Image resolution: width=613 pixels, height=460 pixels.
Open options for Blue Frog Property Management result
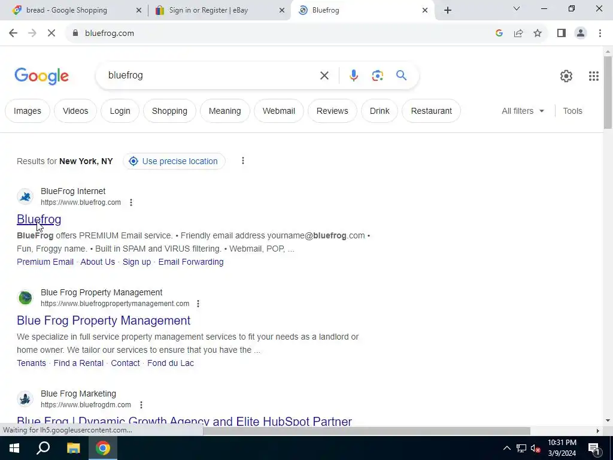(x=198, y=304)
